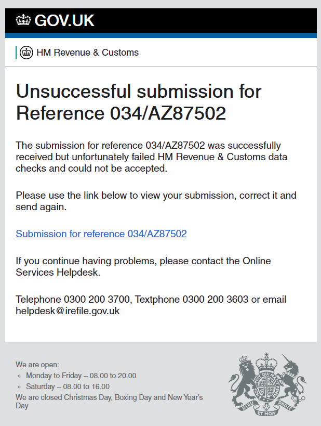This screenshot has width=321, height=426.
Task: Click the GOV.UK crown icon
Action: point(23,20)
